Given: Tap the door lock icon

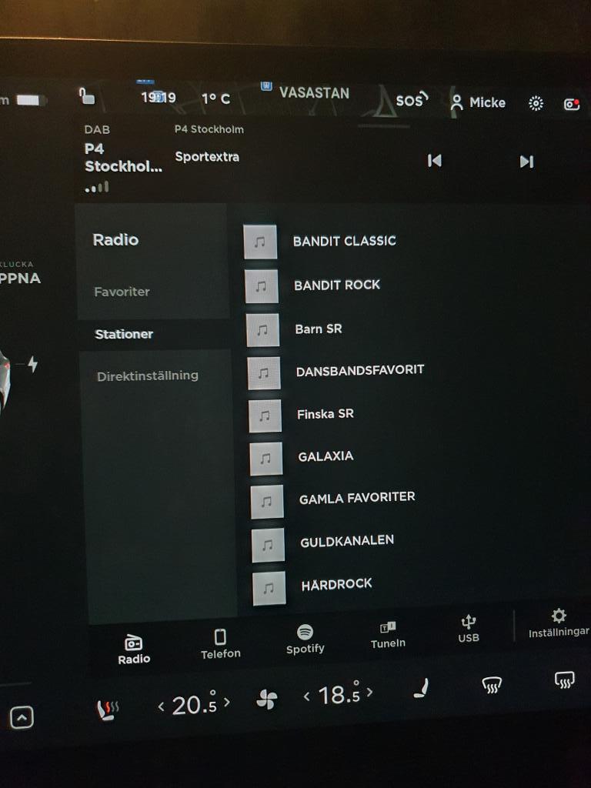Looking at the screenshot, I should coord(87,95).
